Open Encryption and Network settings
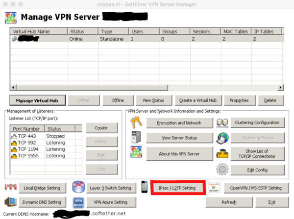The height and width of the screenshot is (219, 294). coord(180,123)
